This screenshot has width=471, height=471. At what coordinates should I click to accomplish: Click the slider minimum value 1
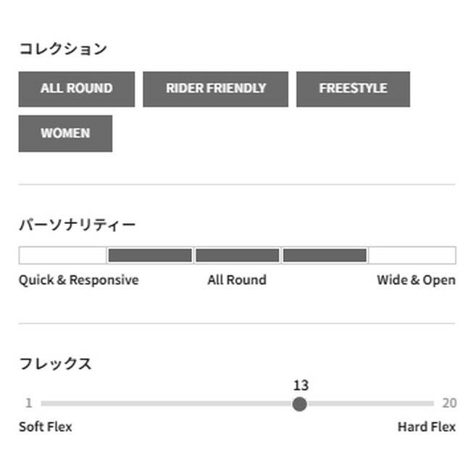(x=29, y=404)
